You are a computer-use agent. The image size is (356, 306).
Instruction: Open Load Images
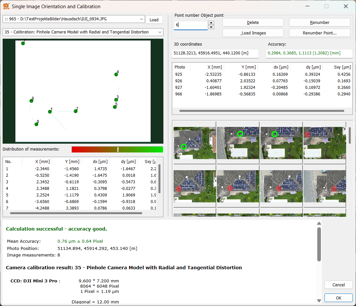click(x=253, y=33)
